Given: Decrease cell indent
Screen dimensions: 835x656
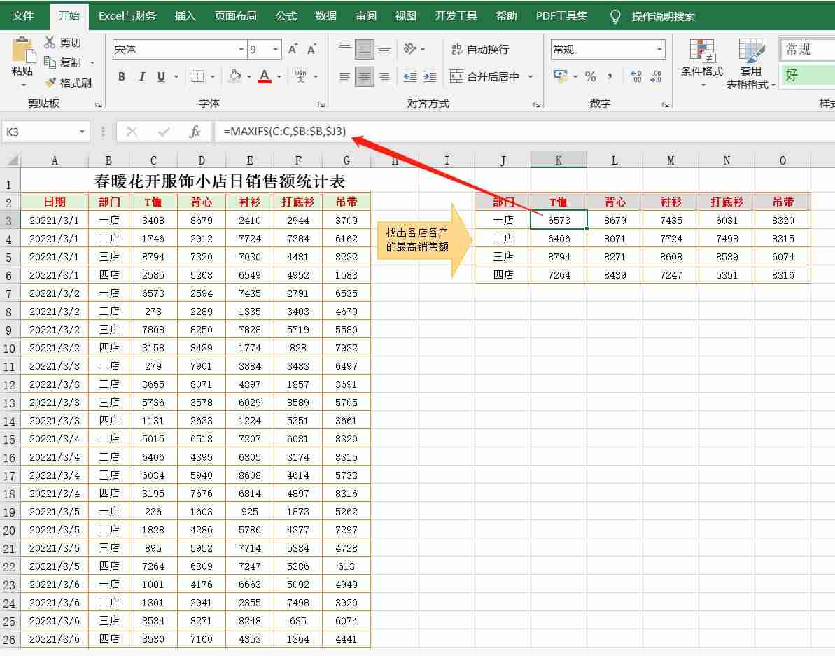Looking at the screenshot, I should (410, 77).
